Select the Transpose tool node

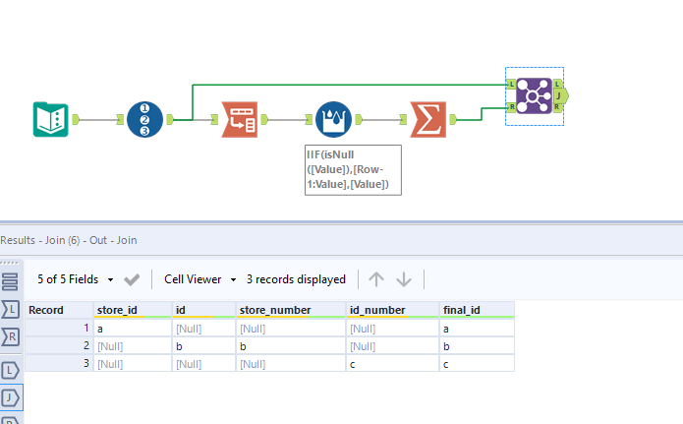[240, 119]
